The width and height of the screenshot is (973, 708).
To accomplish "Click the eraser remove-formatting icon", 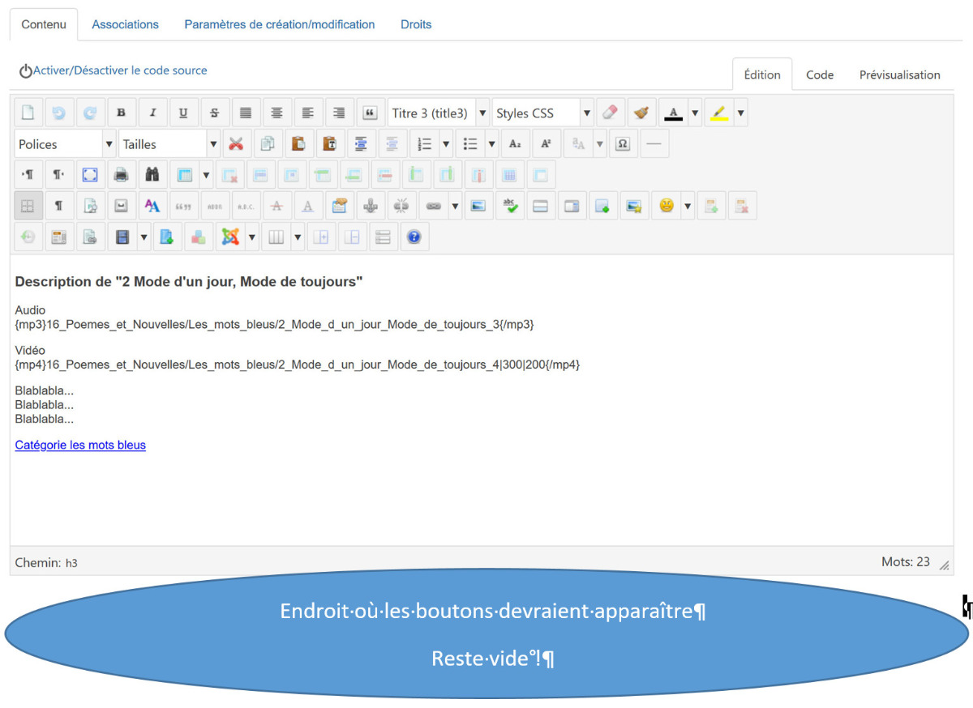I will [x=610, y=113].
